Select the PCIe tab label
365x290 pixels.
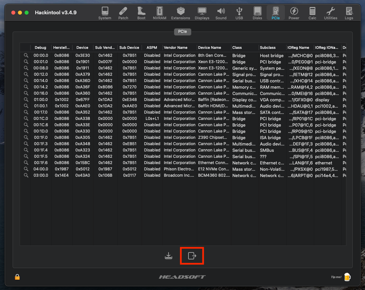pyautogui.click(x=182, y=32)
